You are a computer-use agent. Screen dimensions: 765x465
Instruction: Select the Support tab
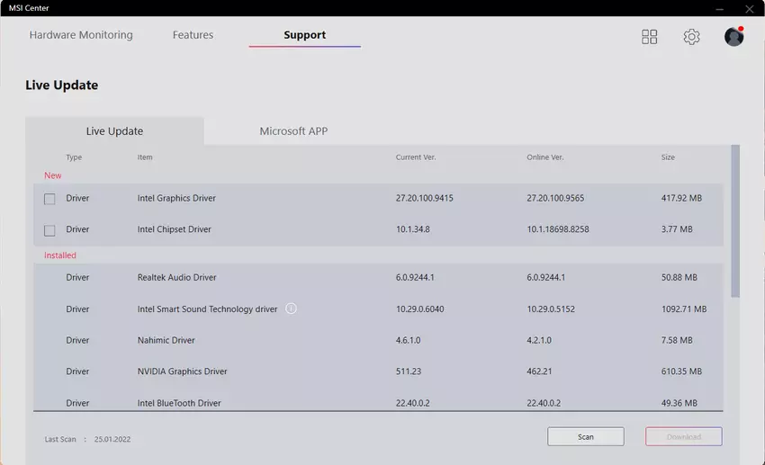[304, 35]
